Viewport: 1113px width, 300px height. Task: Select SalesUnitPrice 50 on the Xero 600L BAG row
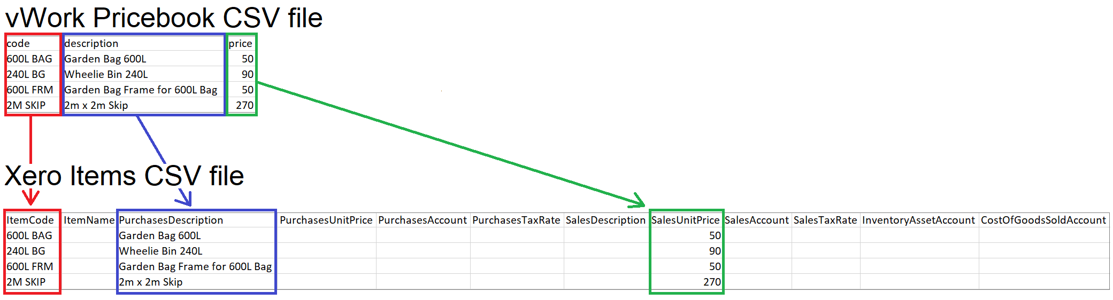point(715,235)
